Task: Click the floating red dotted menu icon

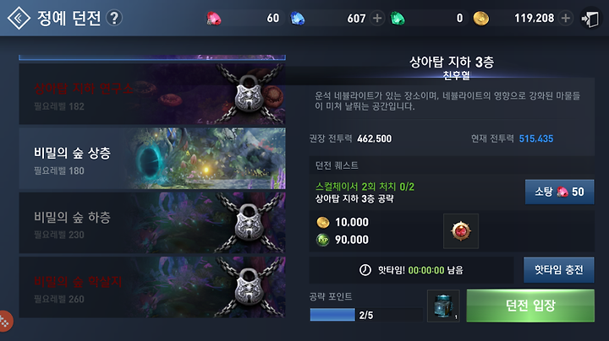Action: coord(5,321)
